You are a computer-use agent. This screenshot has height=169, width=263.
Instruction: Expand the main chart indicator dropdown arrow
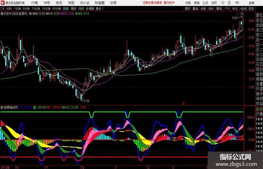30,14
